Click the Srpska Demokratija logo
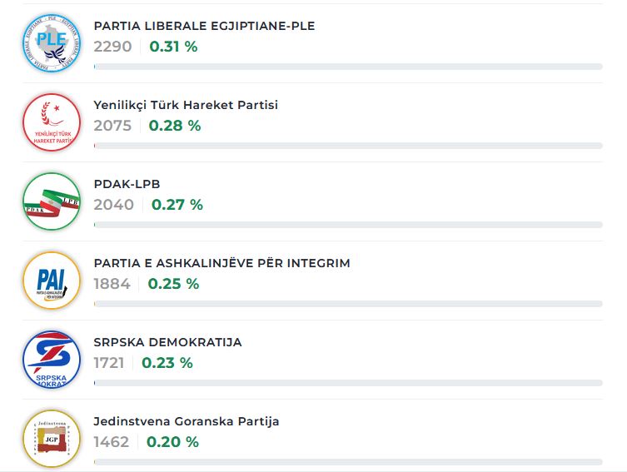The width and height of the screenshot is (627, 472). (x=51, y=360)
